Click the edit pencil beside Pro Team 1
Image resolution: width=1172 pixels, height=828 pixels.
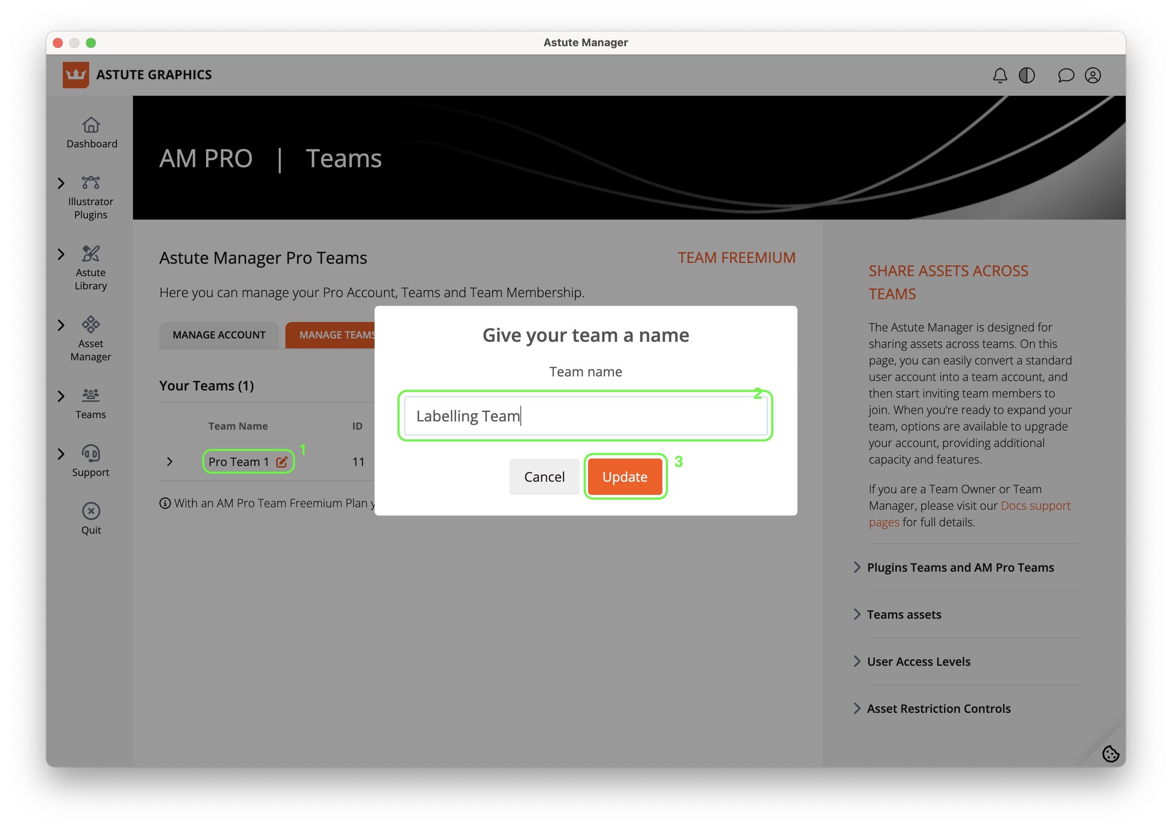tap(282, 462)
